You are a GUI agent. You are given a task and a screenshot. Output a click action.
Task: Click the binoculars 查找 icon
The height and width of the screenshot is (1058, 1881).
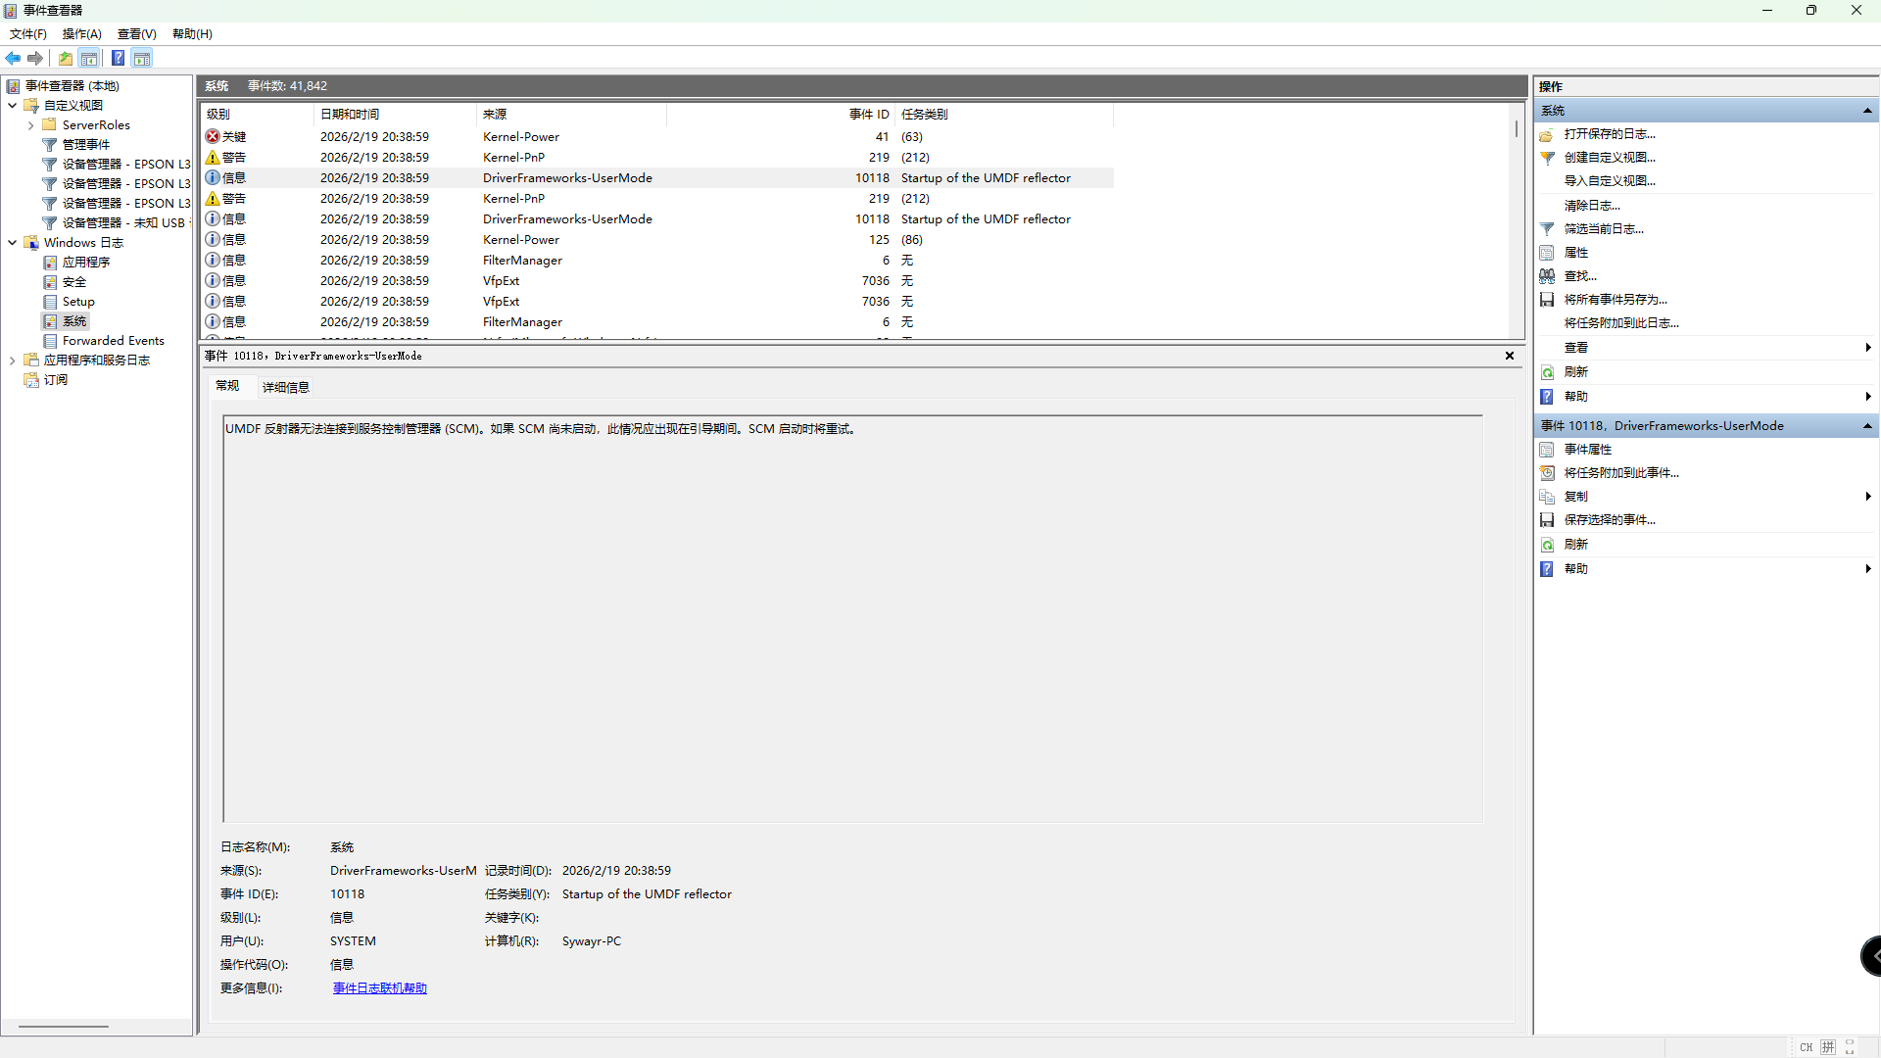[1547, 276]
